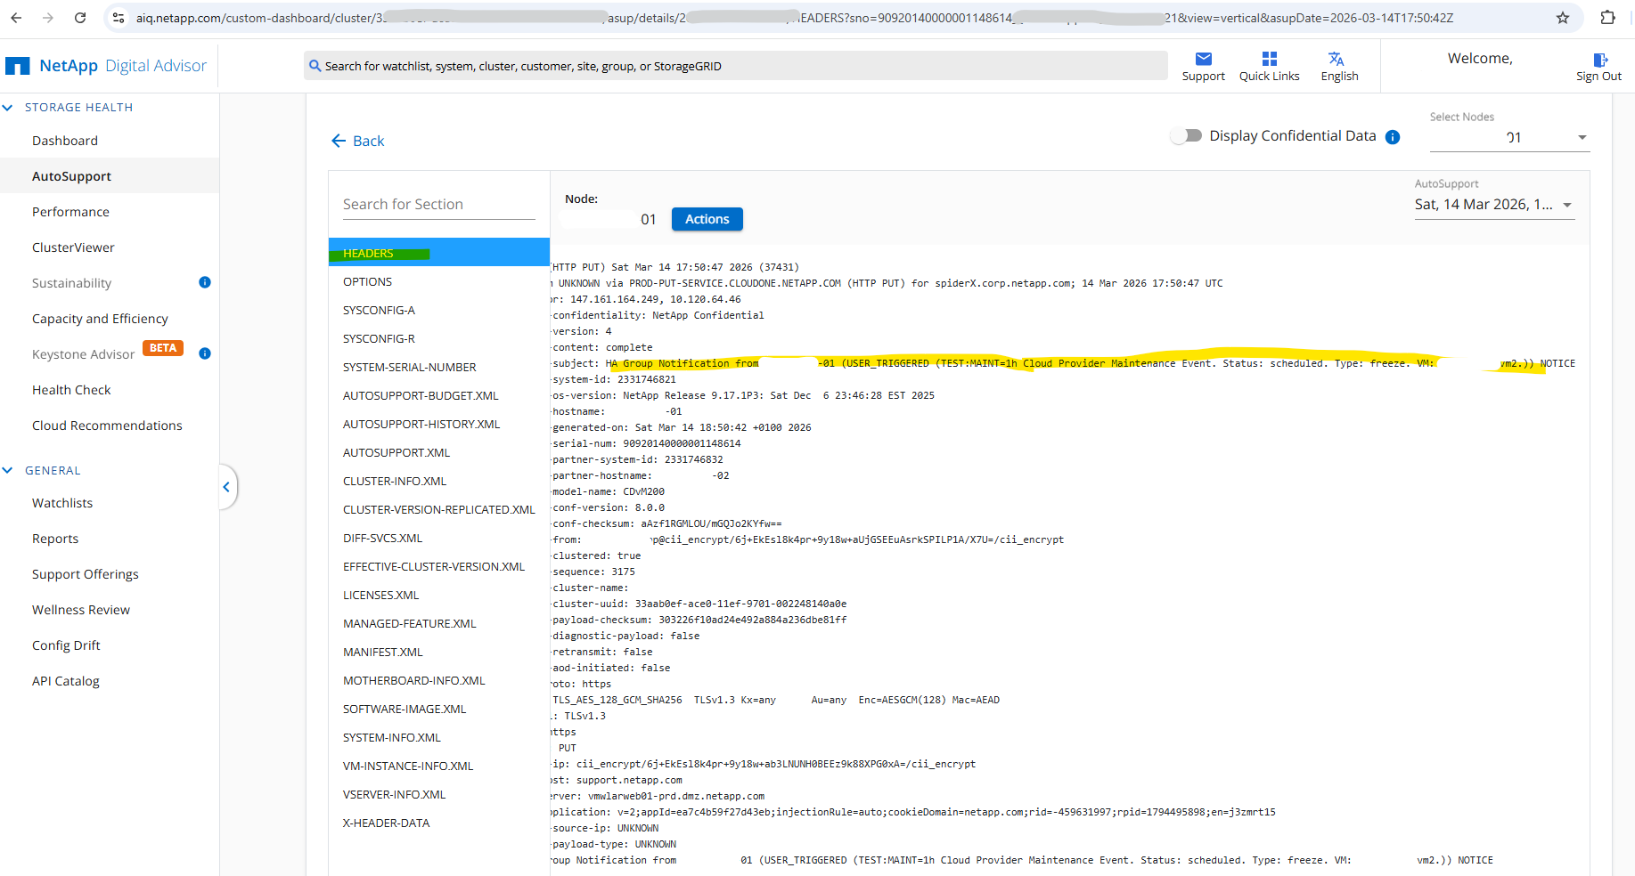This screenshot has height=876, width=1635.
Task: Click the blue Actions button
Action: 707,219
